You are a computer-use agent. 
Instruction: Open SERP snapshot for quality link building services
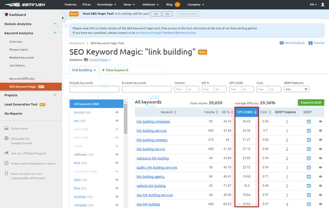(309, 167)
